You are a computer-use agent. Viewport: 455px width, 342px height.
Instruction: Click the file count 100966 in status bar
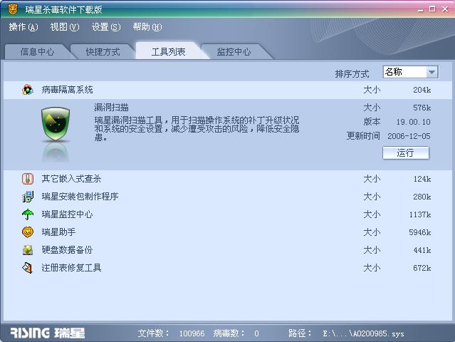[192, 333]
